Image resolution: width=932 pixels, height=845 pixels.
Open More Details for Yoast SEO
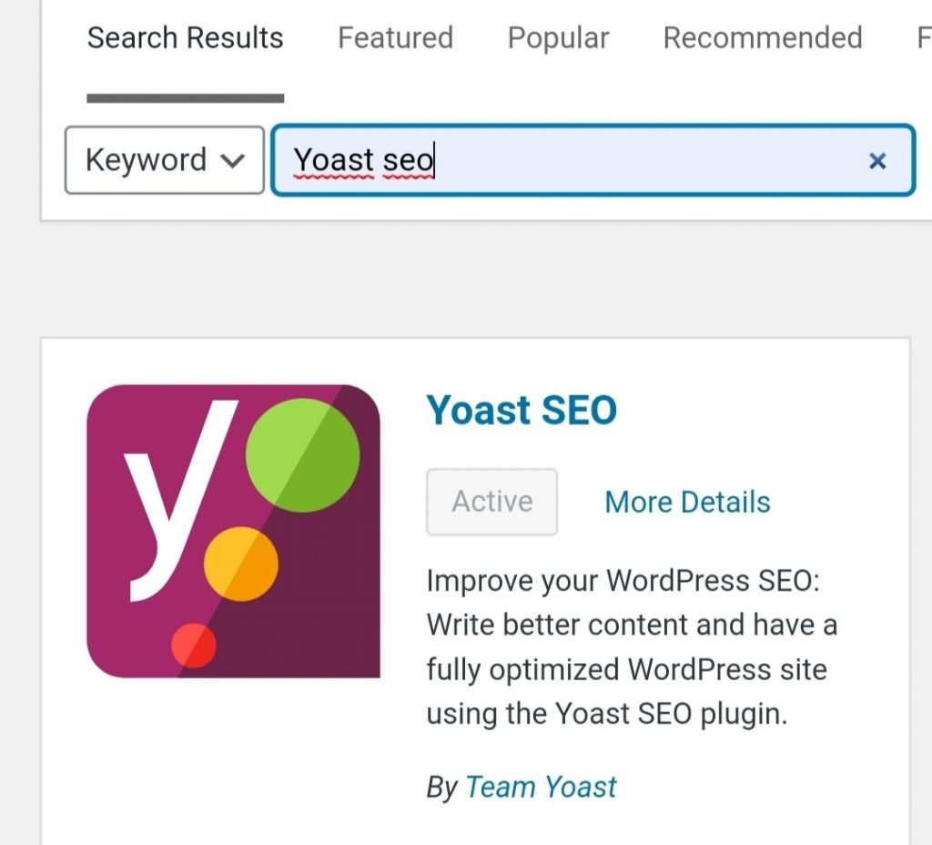688,502
